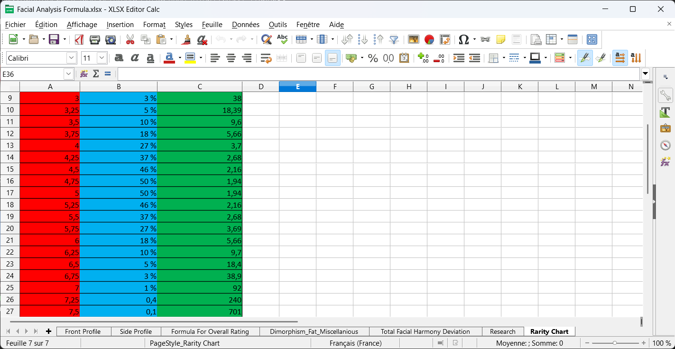Screen dimensions: 675x349
Task: Toggle Wrap Text button
Action: click(266, 58)
